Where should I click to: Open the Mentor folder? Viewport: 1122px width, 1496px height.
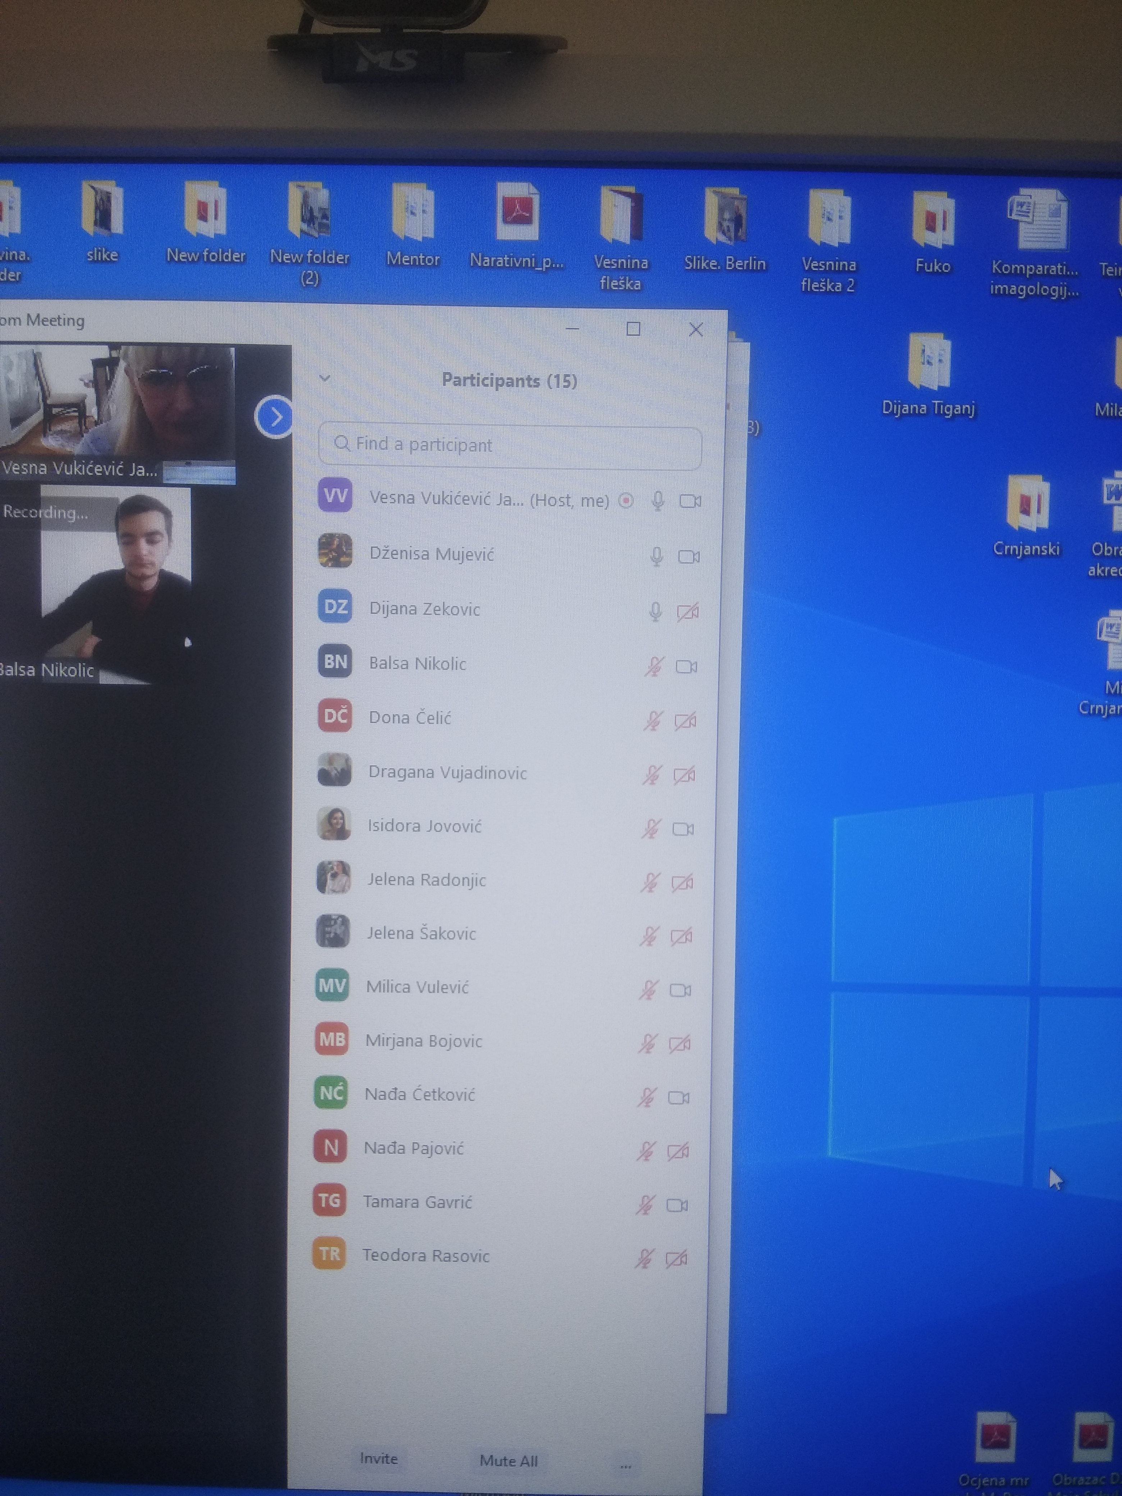412,224
